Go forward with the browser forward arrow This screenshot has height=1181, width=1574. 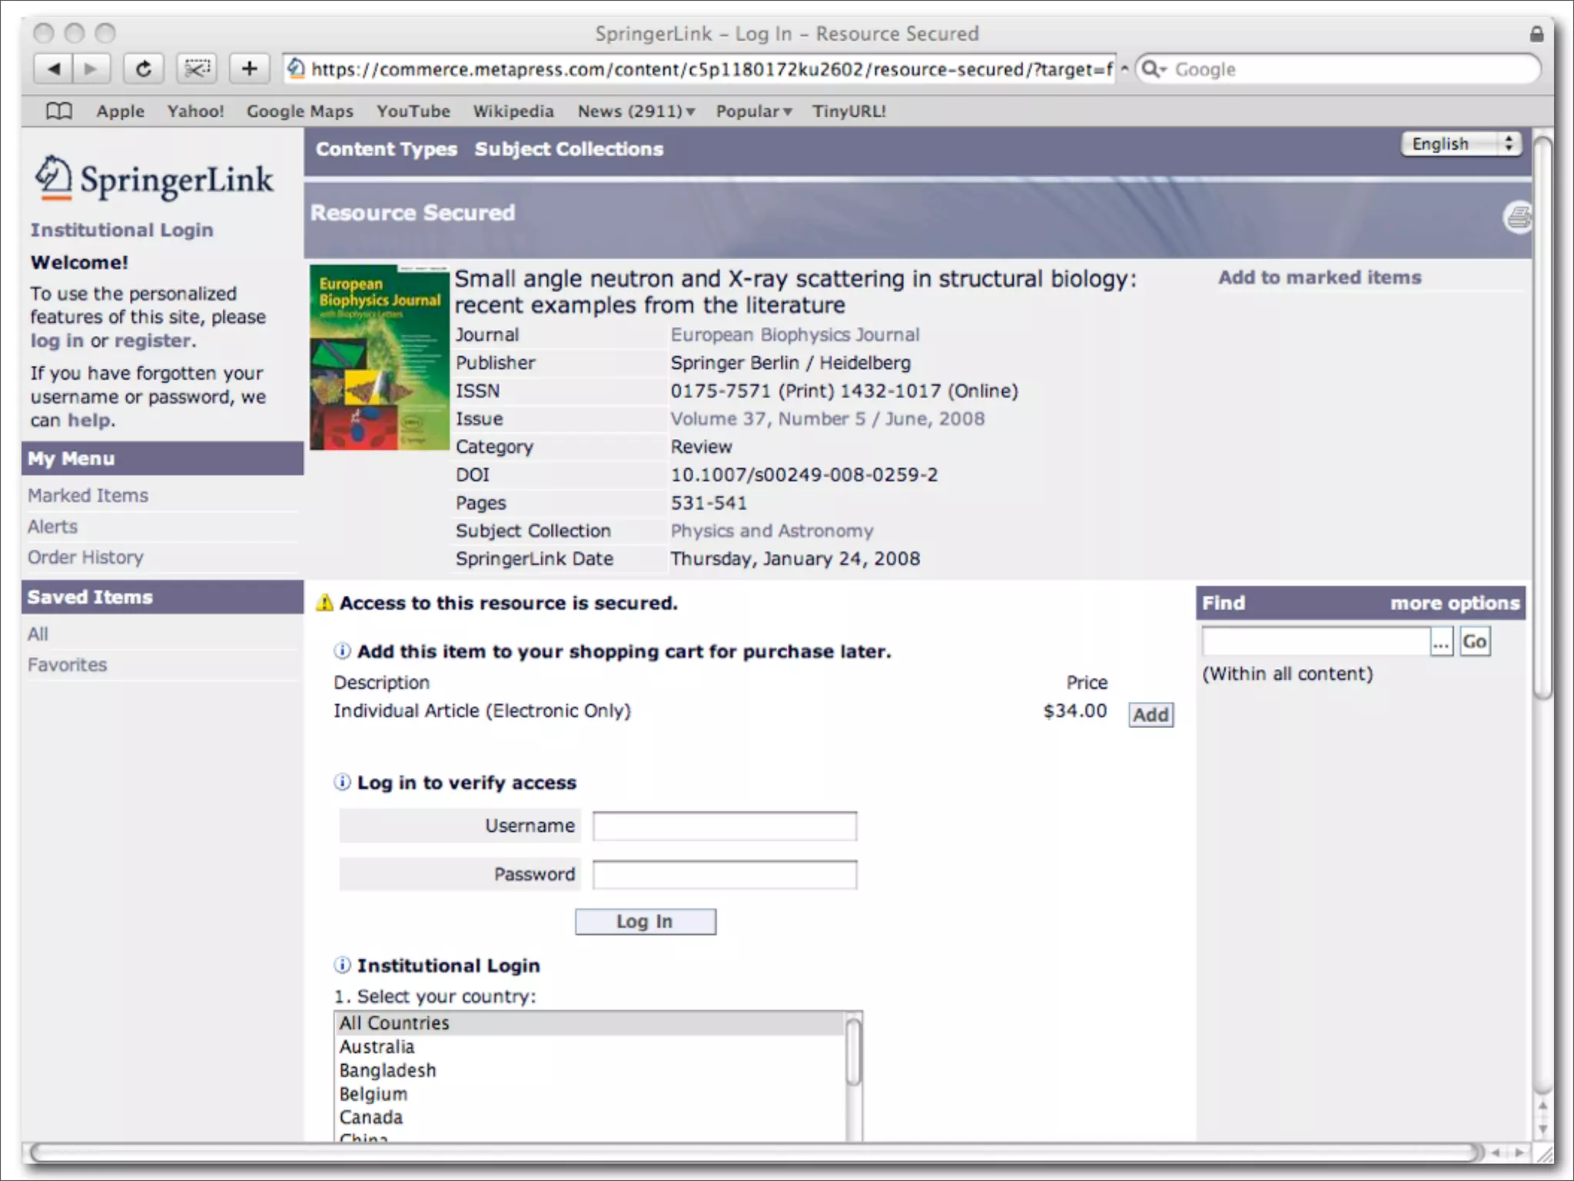(91, 69)
